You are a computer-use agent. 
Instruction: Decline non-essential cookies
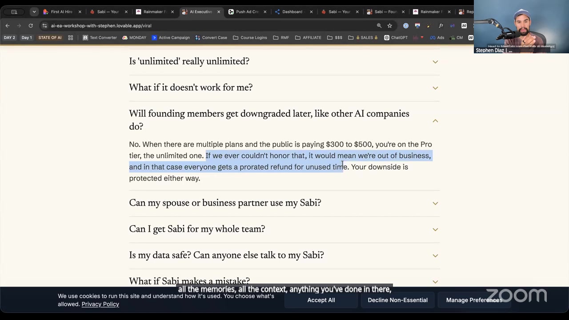click(x=397, y=300)
